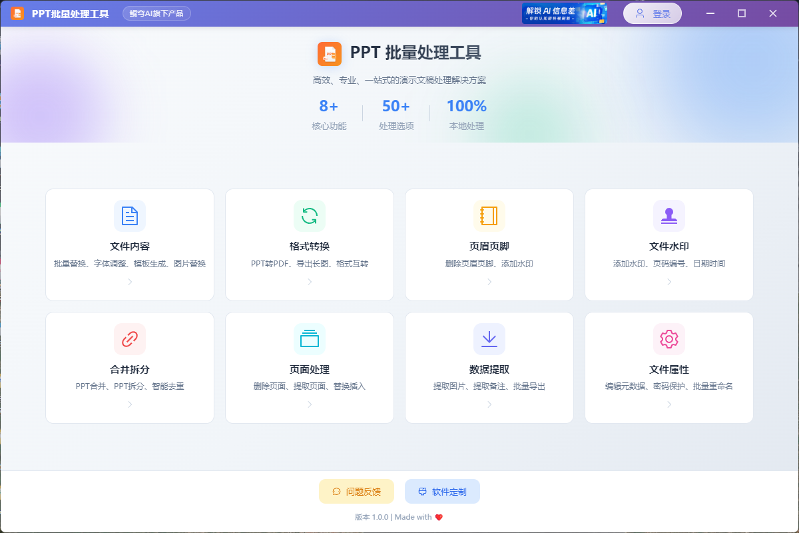This screenshot has width=799, height=533.
Task: Click the 数据提取 download icon
Action: (489, 339)
